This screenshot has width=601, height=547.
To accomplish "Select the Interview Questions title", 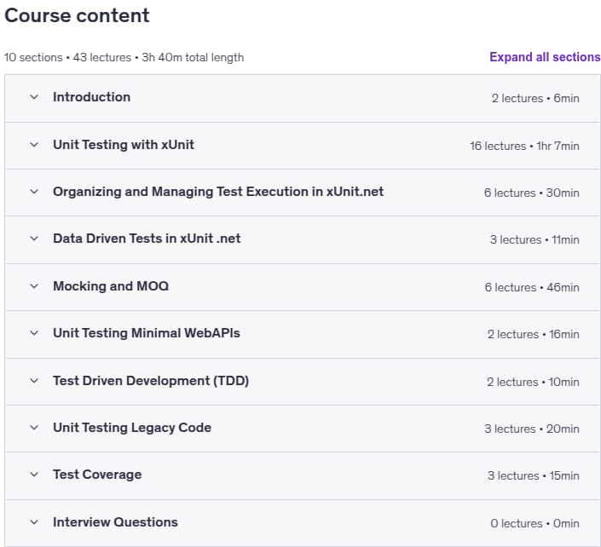I will 115,522.
